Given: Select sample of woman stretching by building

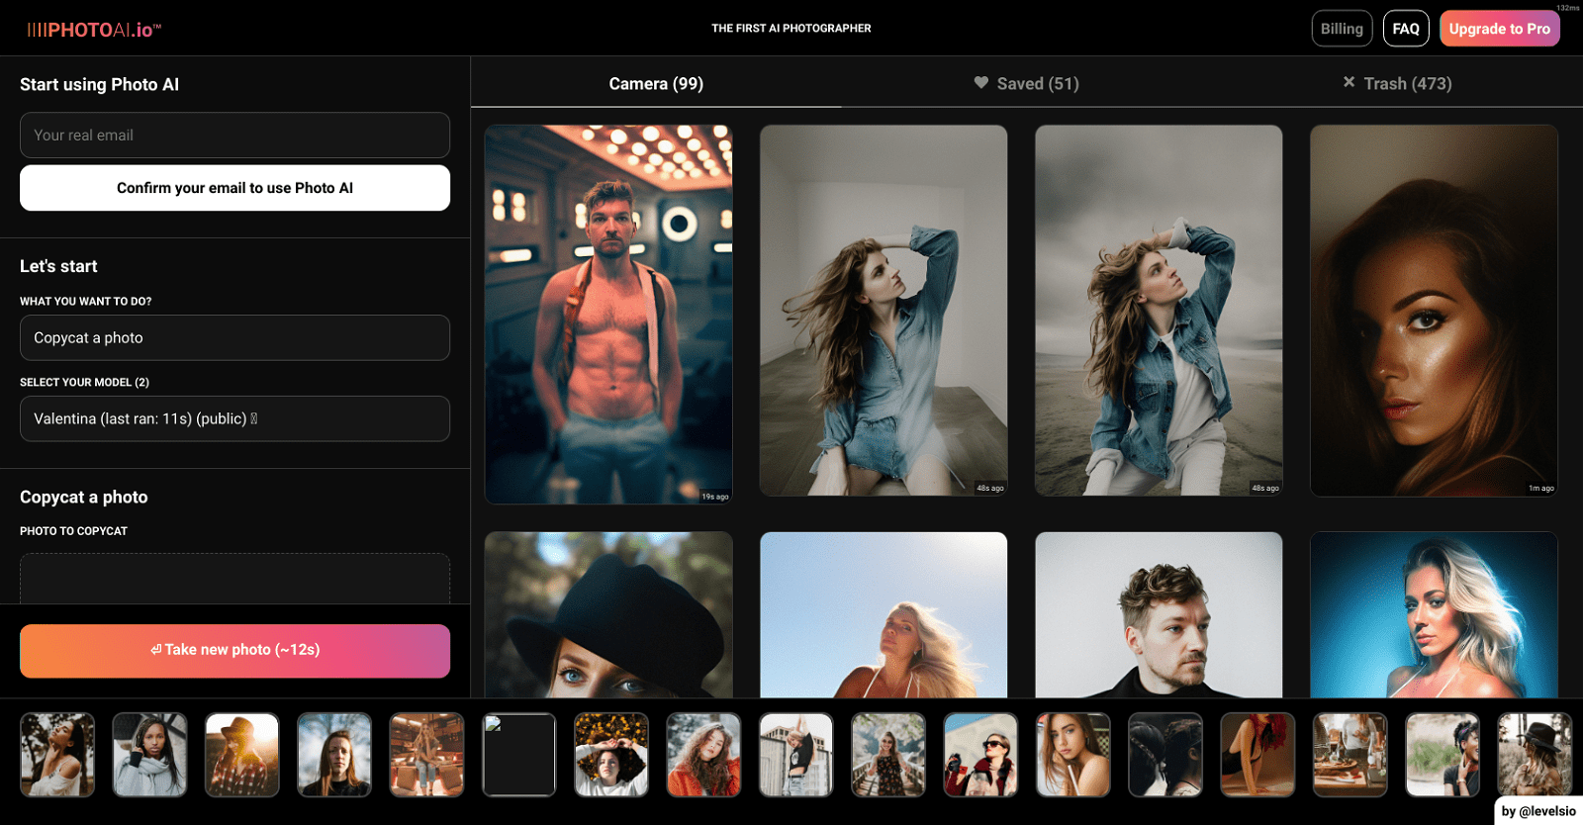Looking at the screenshot, I should (x=796, y=755).
